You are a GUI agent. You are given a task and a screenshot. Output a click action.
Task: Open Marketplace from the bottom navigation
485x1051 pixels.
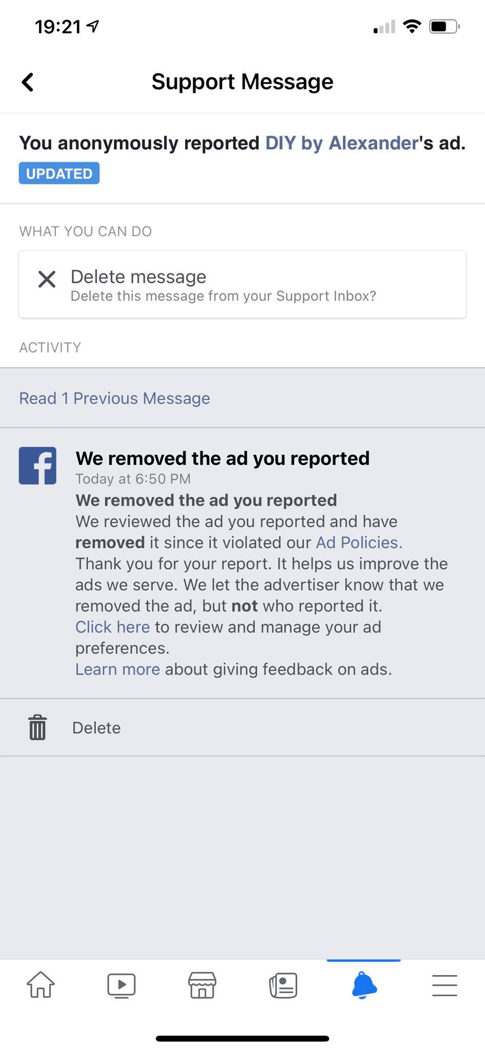click(202, 985)
